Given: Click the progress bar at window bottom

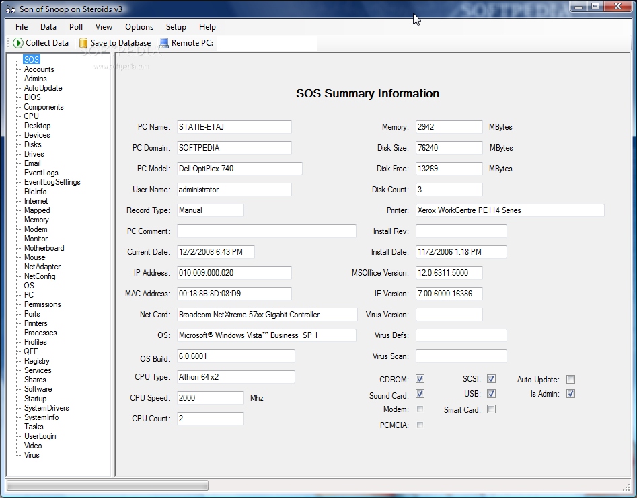Looking at the screenshot, I should (x=108, y=485).
